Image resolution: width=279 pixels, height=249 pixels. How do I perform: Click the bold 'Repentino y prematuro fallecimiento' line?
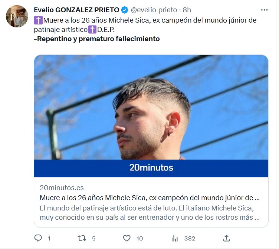point(97,39)
